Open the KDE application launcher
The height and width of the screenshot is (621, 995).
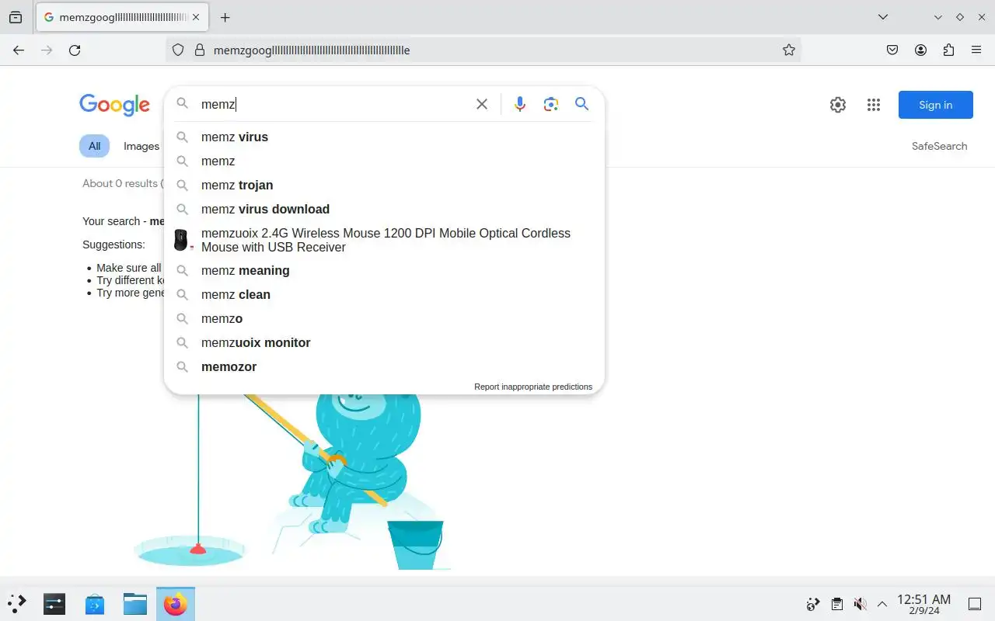[x=17, y=603]
